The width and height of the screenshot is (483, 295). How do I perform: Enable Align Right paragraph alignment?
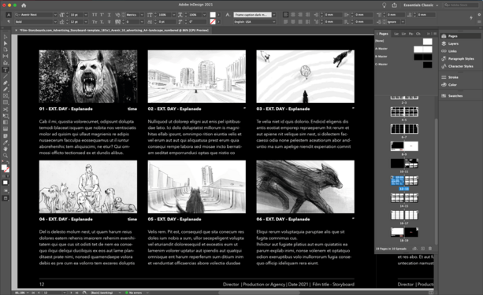[300, 15]
